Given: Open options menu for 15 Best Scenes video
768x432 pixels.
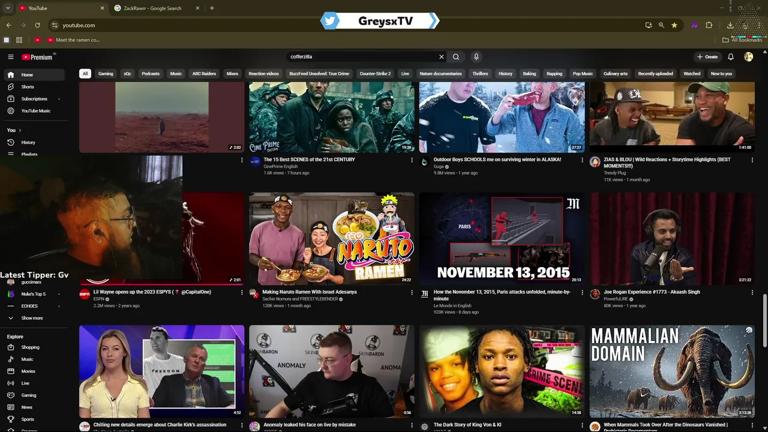Looking at the screenshot, I should coord(412,160).
